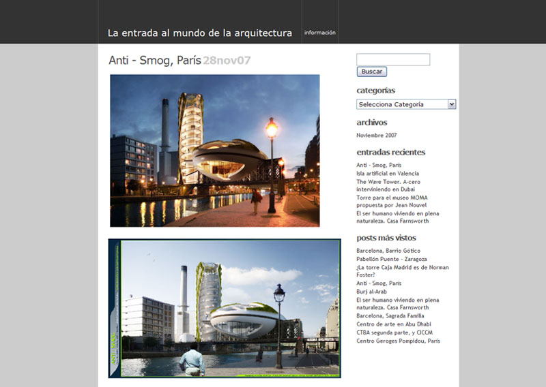Open Torre para el museo MOMA link
Image resolution: width=546 pixels, height=387 pixels.
point(392,201)
